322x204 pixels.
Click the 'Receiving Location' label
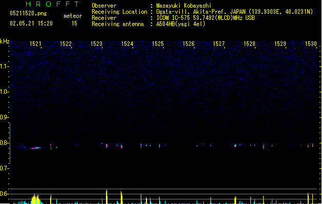(x=119, y=12)
